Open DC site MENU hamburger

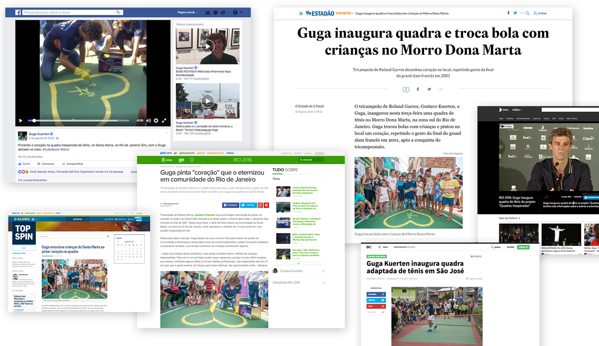pyautogui.click(x=383, y=247)
